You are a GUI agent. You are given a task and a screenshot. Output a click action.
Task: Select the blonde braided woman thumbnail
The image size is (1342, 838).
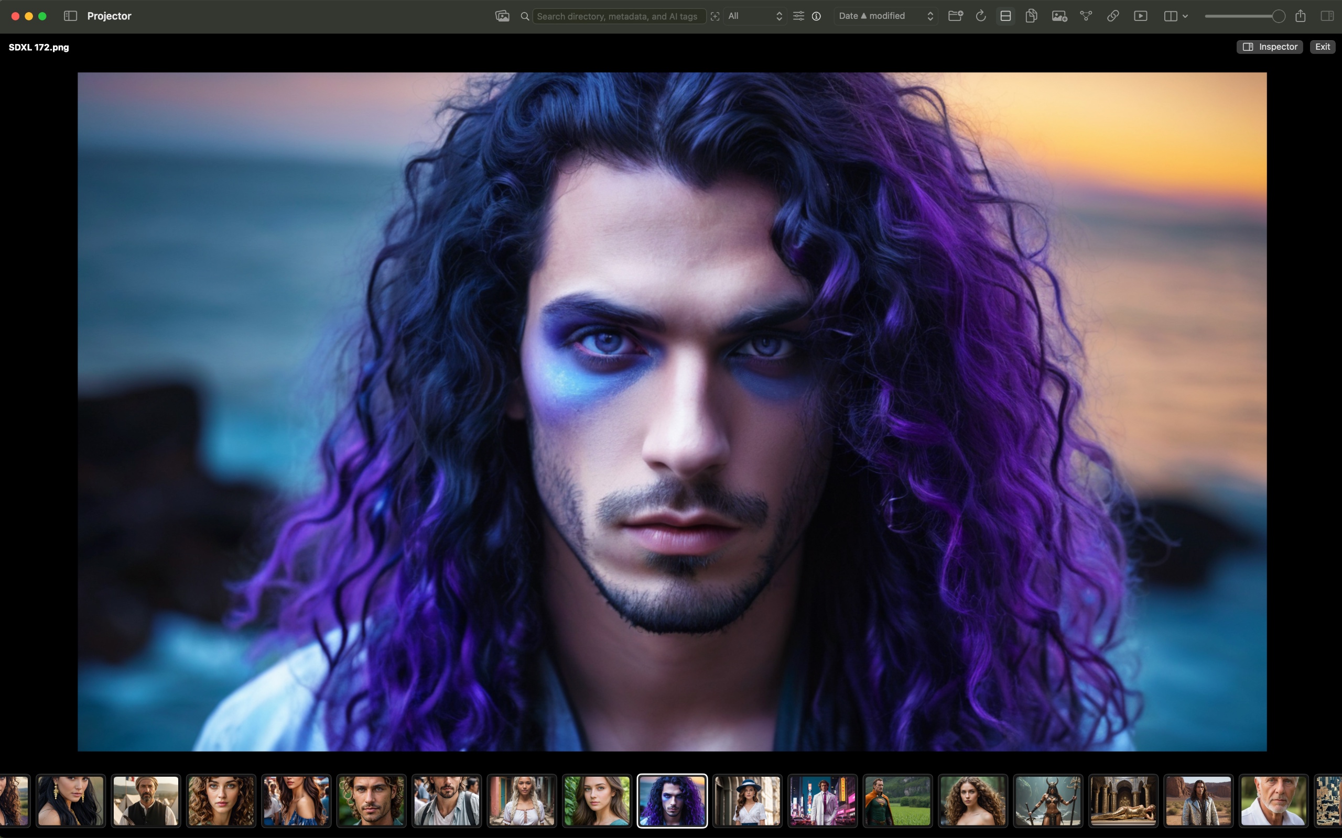522,800
